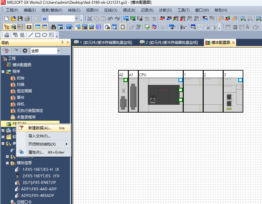This screenshot has width=262, height=204.
Task: Open the 诊断(D) menu
Action: 165,10
